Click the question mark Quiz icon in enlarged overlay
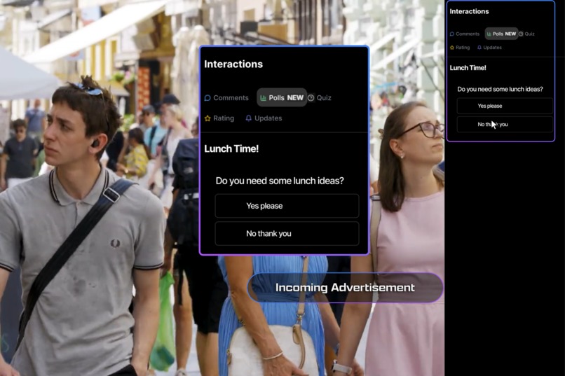The image size is (565, 376). coord(311,98)
